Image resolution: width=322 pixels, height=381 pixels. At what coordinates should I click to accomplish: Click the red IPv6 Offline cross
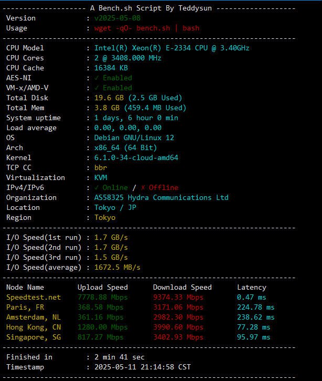pyautogui.click(x=143, y=187)
